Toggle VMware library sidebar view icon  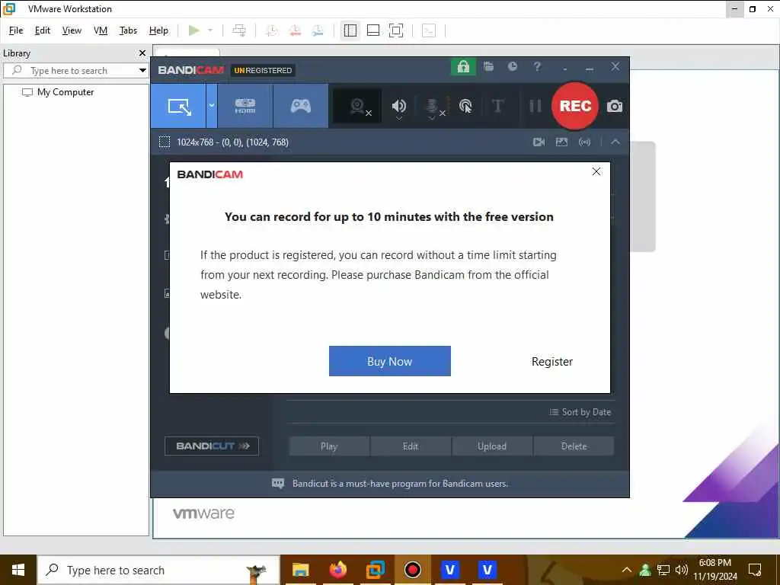coord(350,30)
